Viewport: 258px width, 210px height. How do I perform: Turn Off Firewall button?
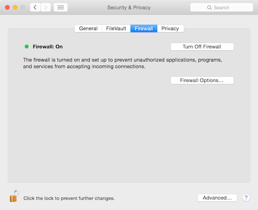[x=202, y=47]
